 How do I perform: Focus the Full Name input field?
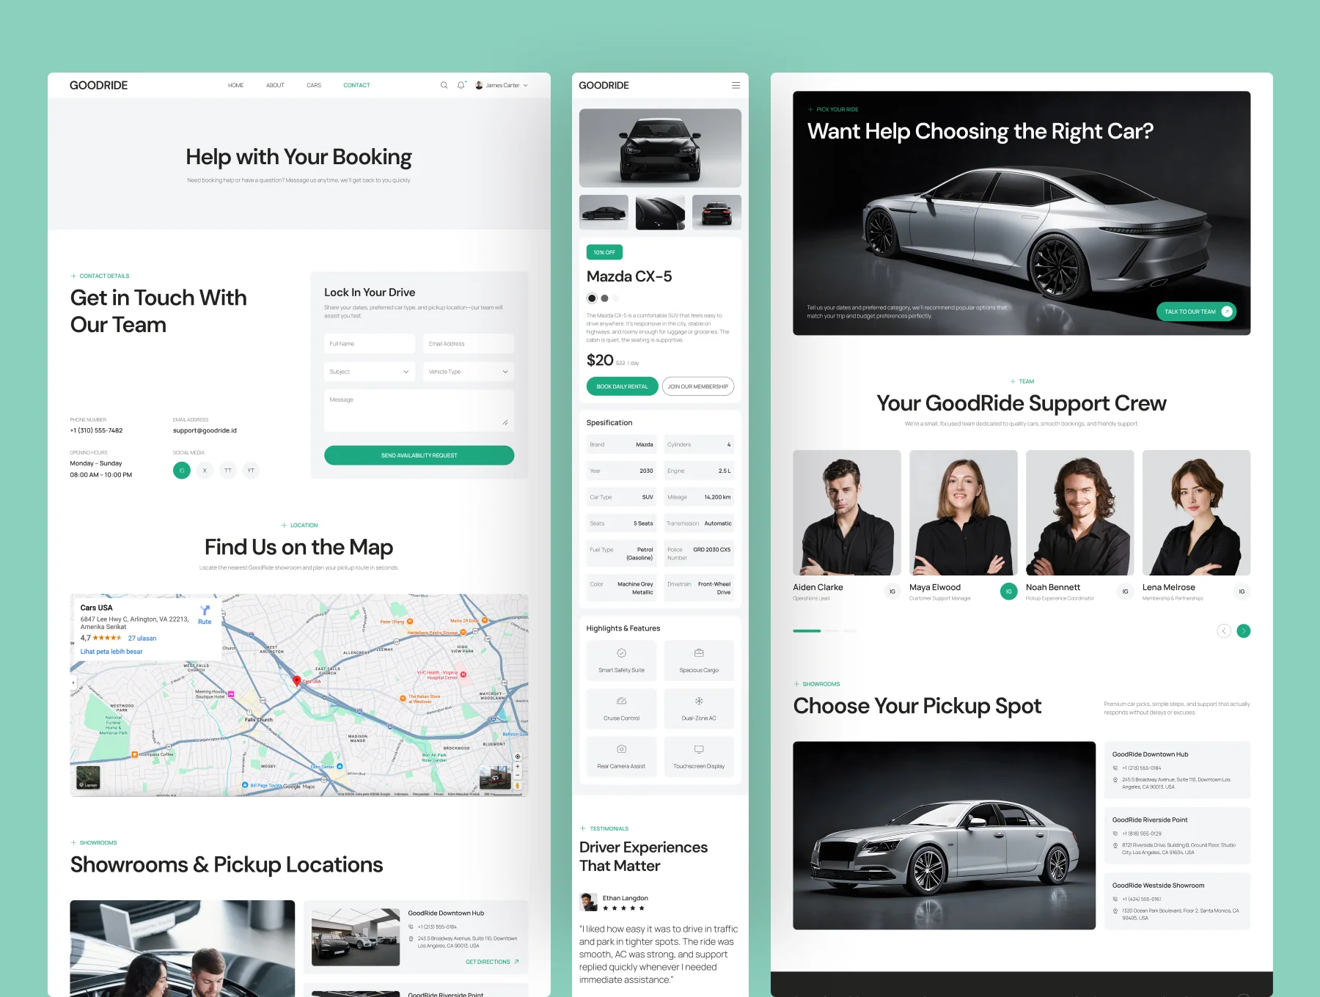coord(370,344)
